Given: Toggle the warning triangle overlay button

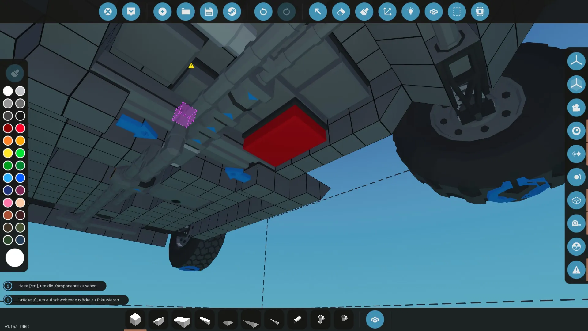Looking at the screenshot, I should click(x=576, y=270).
